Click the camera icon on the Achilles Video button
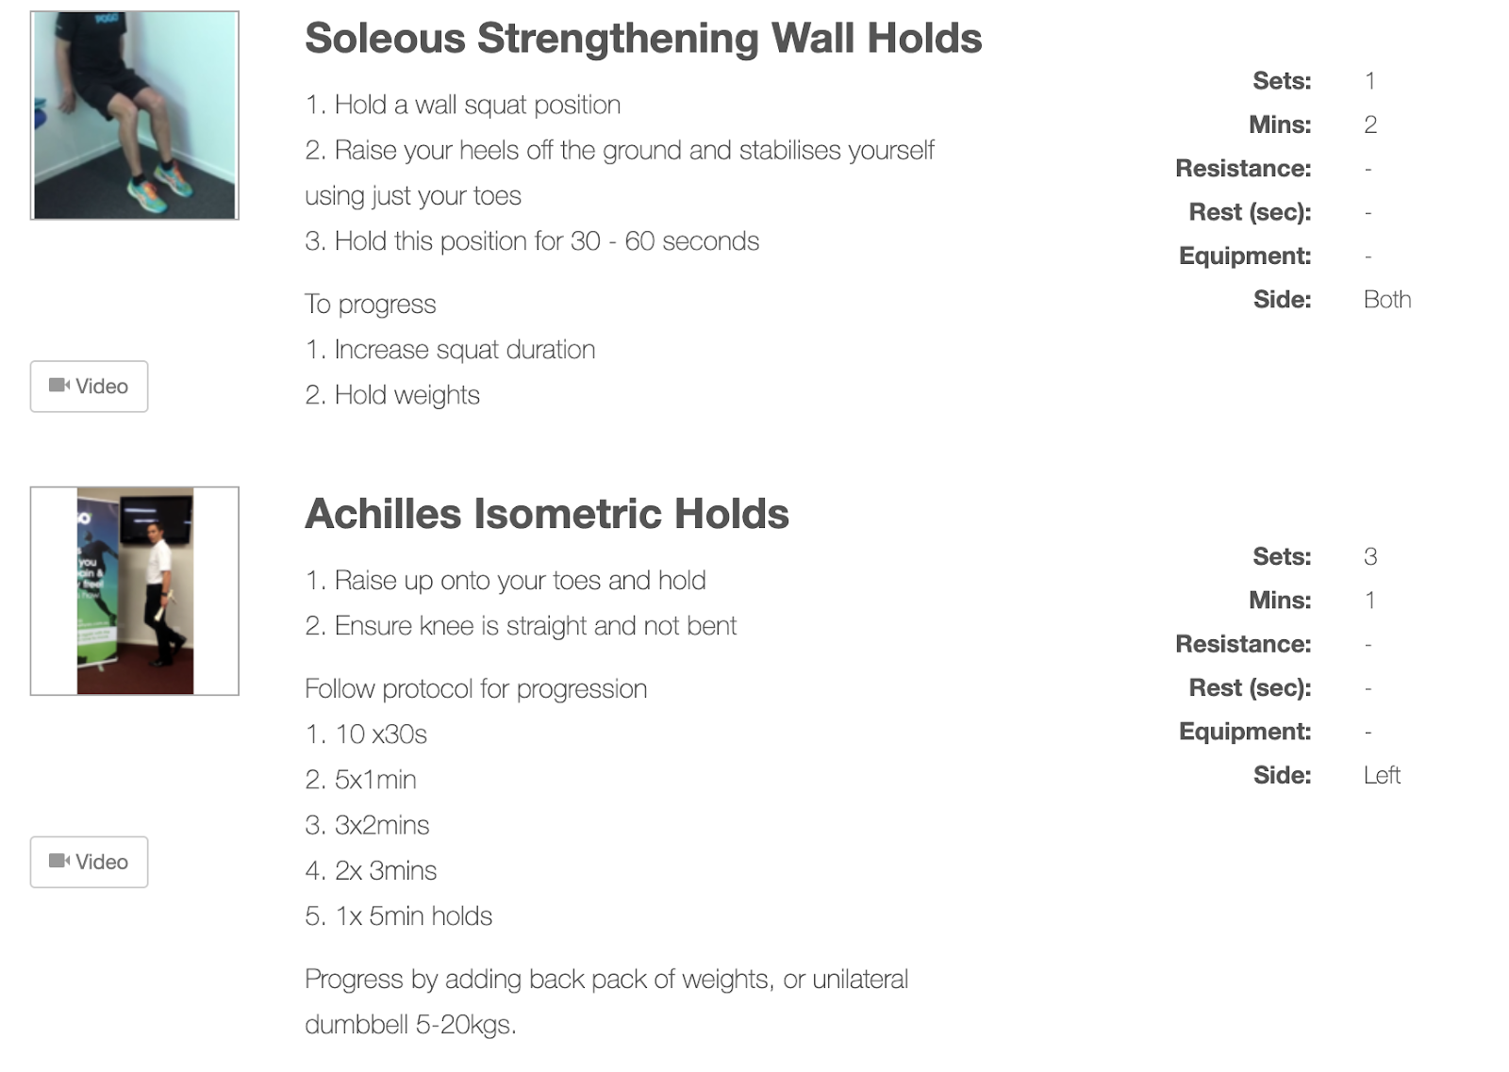The image size is (1509, 1072). [59, 861]
